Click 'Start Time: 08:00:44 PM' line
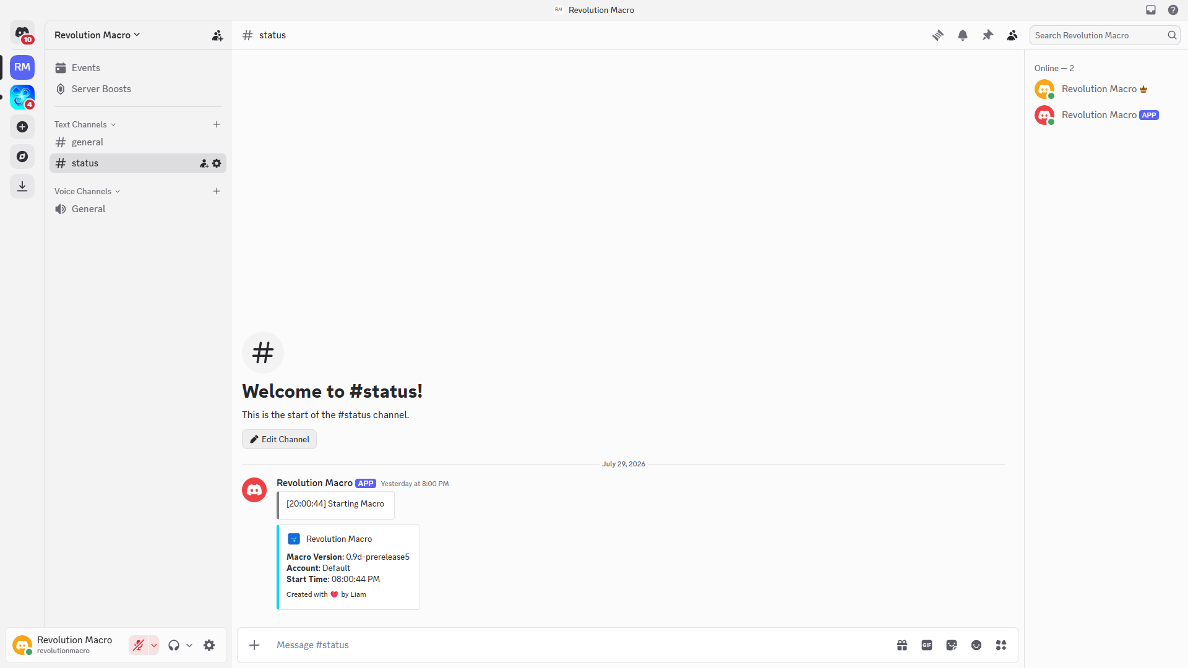1188x668 pixels. pos(333,579)
